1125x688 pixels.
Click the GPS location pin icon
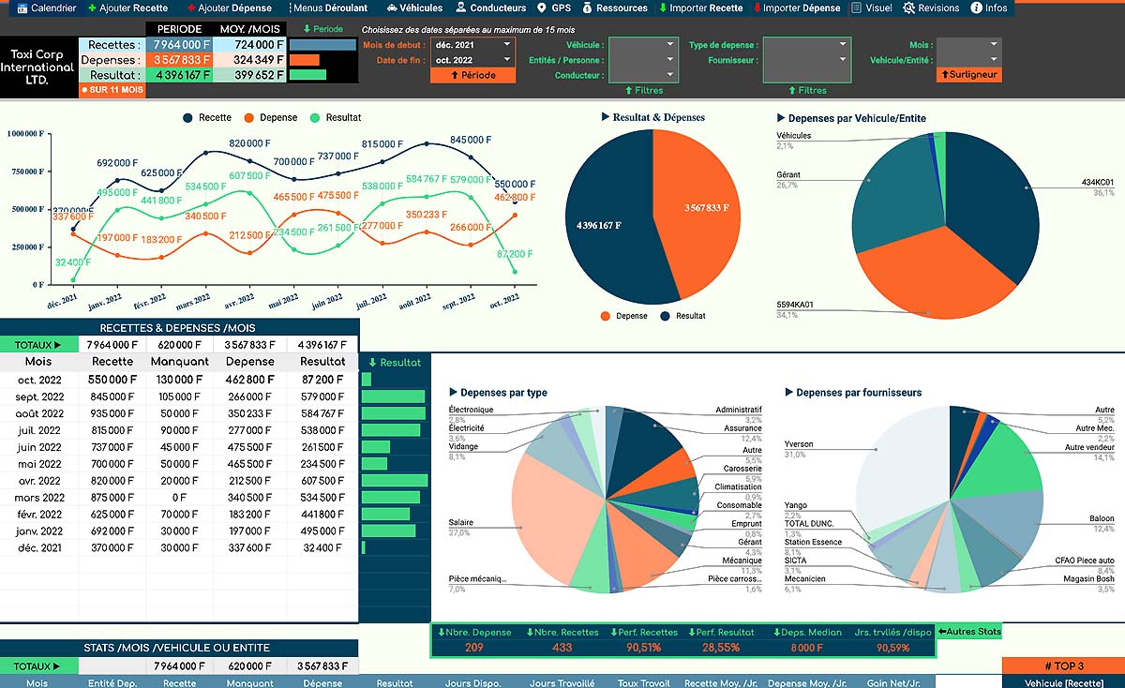[542, 7]
